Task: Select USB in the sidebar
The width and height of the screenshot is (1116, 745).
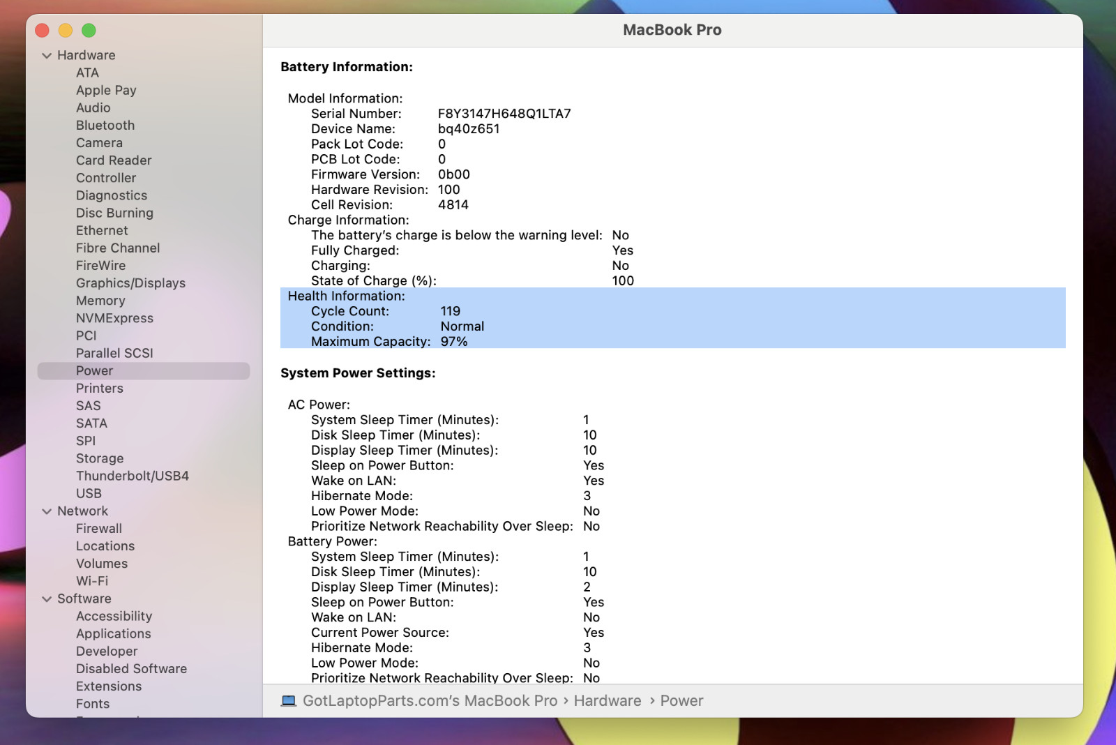Action: (89, 493)
